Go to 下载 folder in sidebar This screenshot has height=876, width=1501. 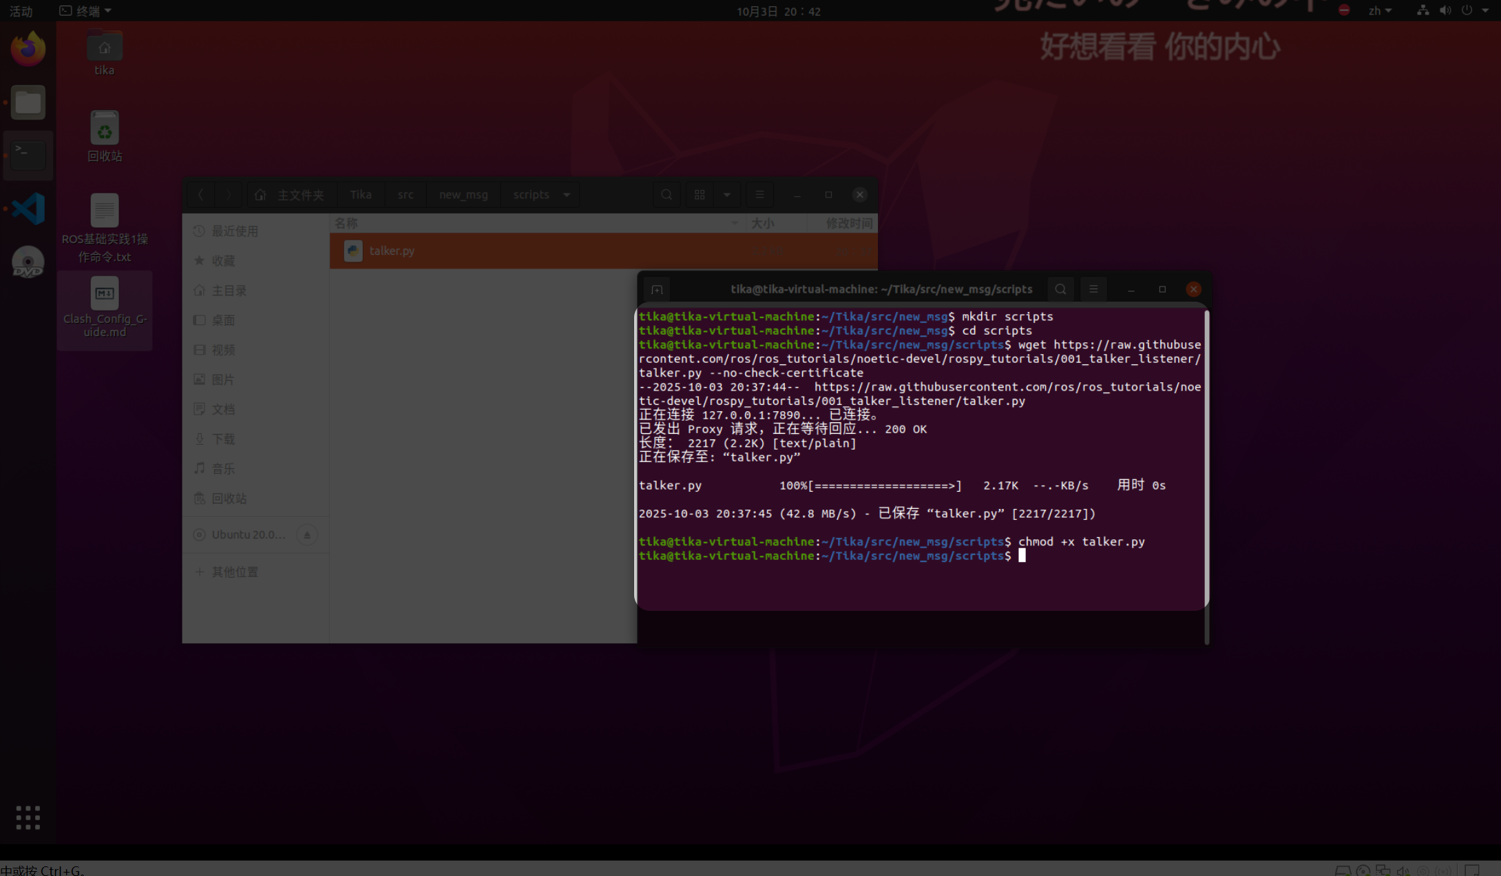click(223, 439)
